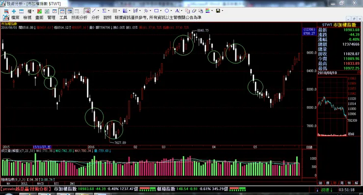Screen dimensions: 363x195
Task: Switch to the MACD indicator tab
Action: click(x=40, y=183)
